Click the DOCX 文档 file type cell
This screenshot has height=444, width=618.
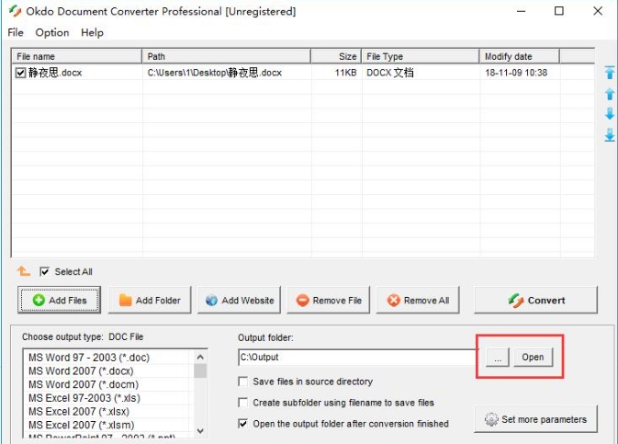tap(390, 73)
